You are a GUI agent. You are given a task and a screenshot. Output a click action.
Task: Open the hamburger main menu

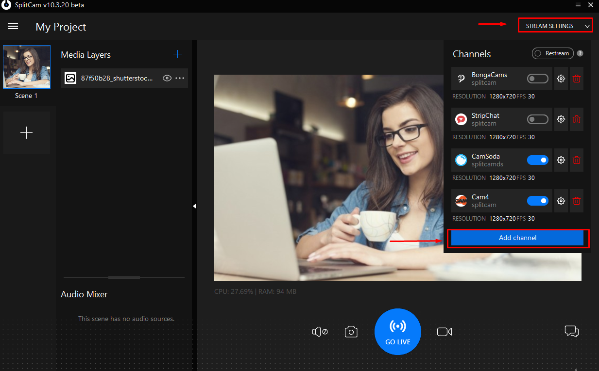click(13, 27)
